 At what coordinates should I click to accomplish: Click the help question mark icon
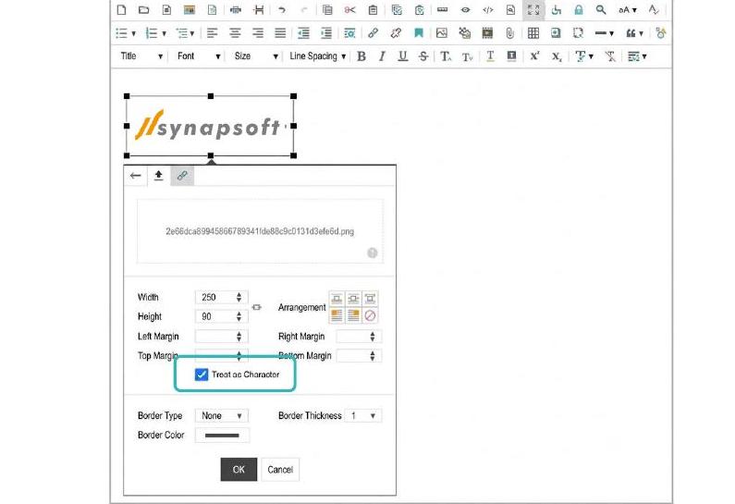373,253
